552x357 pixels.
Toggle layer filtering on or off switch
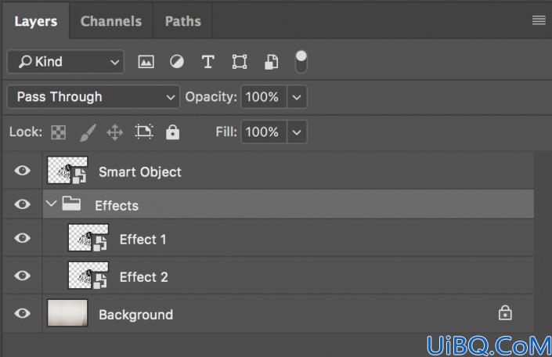pos(301,62)
